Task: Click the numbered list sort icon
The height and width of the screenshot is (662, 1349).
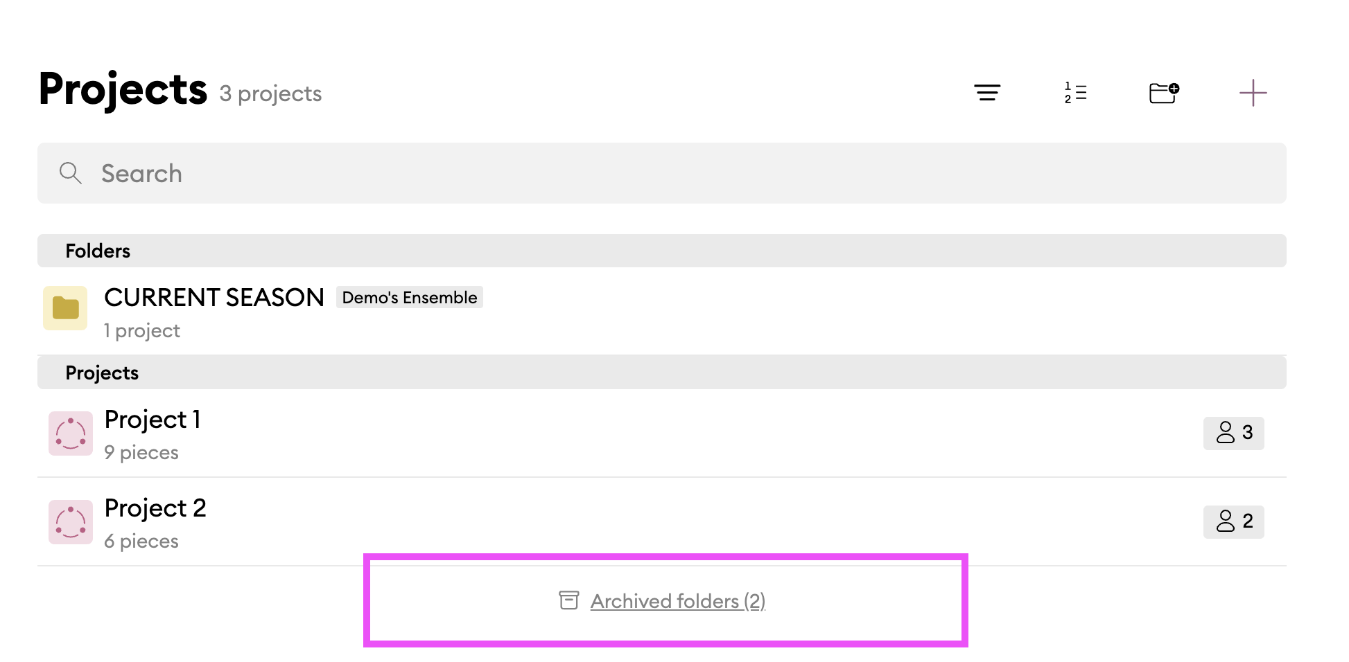Action: (x=1075, y=93)
